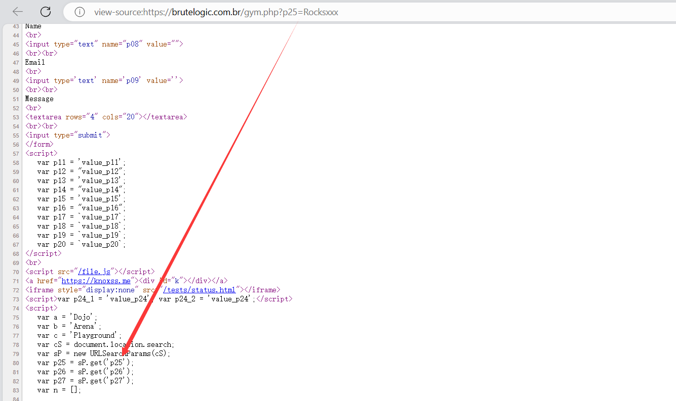Click line number 43

click(15, 26)
